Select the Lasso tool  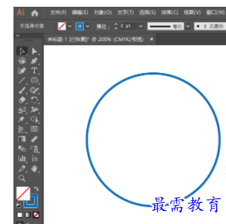tap(22, 61)
